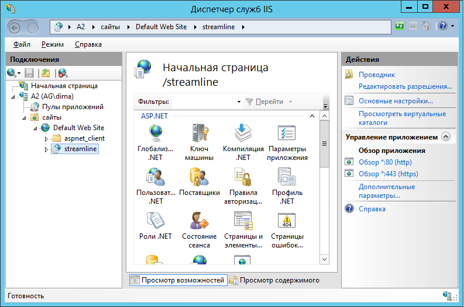
Task: Click Обзор *:443 (https) link
Action: (x=389, y=174)
